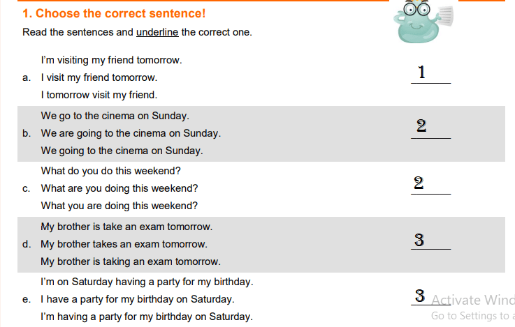Select sentence "I tomorrow visit my friend."
Viewport: 515px width, 327px height.
[x=99, y=95]
